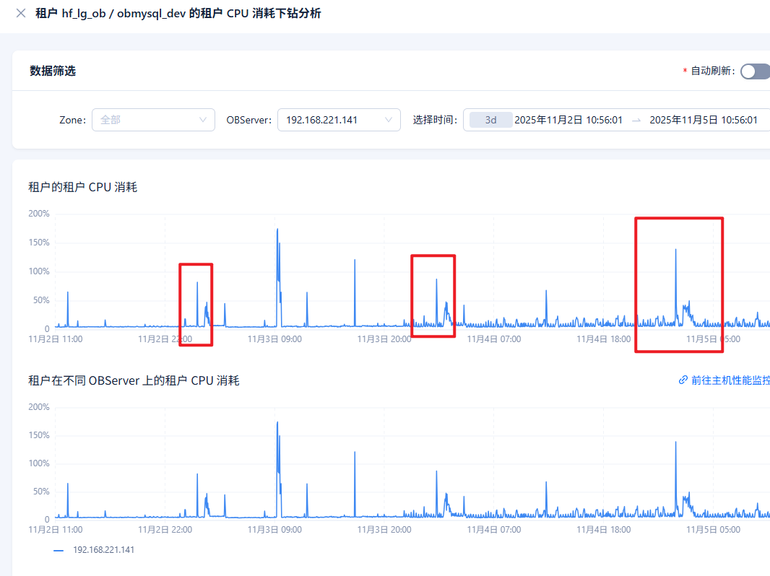
Task: Toggle the 自动刷新 auto-refresh switch
Action: [756, 71]
